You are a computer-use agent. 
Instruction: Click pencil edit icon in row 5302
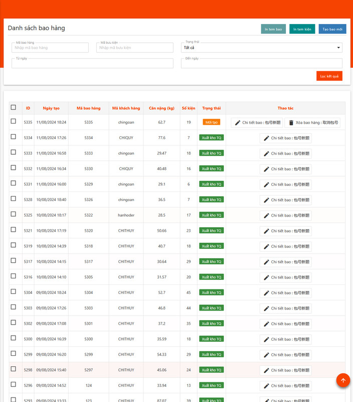click(266, 324)
